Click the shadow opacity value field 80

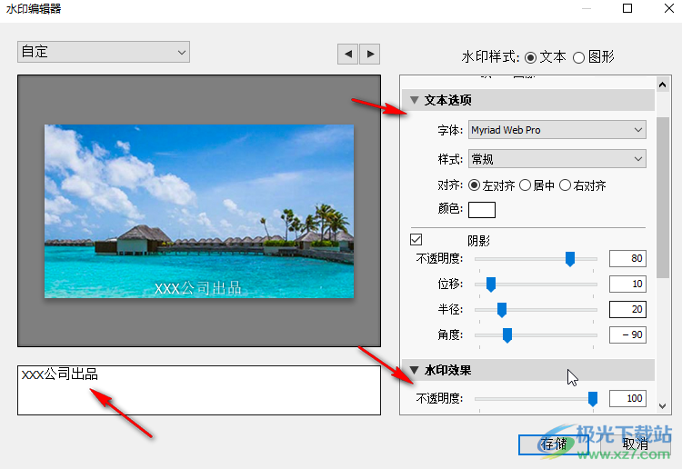pyautogui.click(x=627, y=259)
